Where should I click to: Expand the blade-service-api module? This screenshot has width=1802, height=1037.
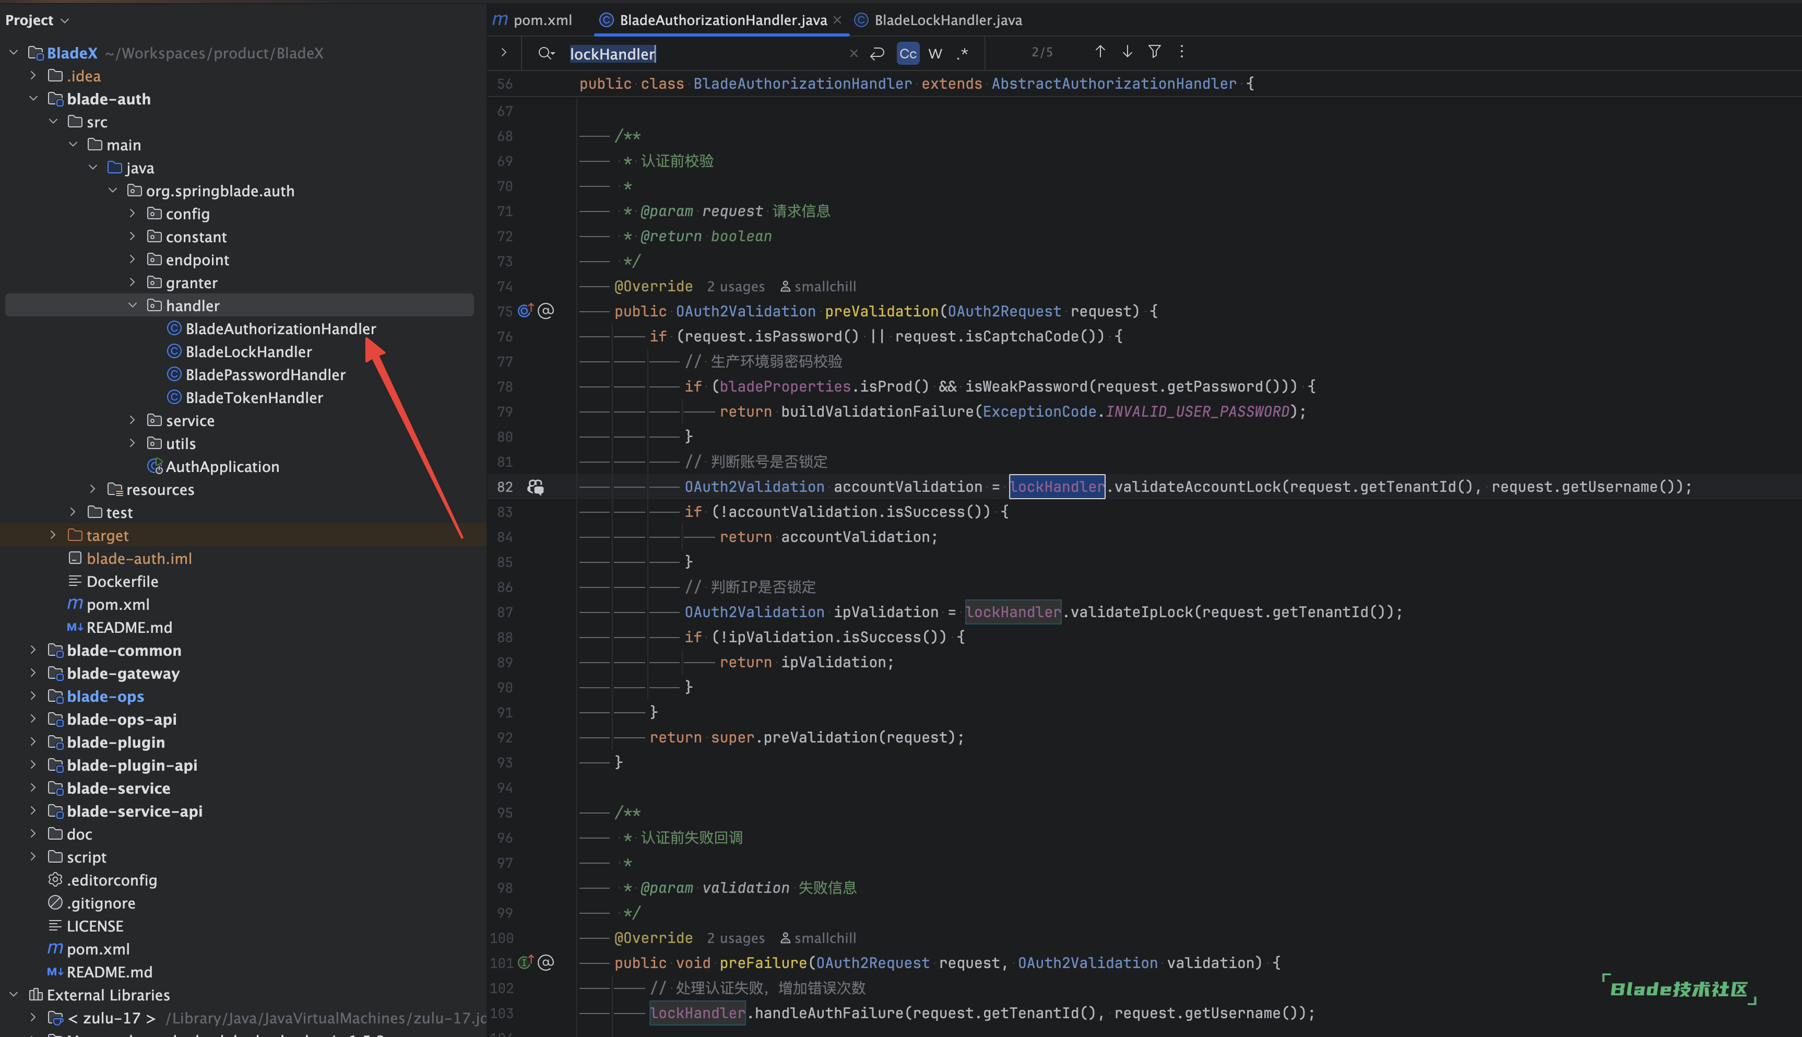point(33,810)
